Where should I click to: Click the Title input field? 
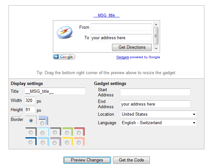tap(55, 91)
